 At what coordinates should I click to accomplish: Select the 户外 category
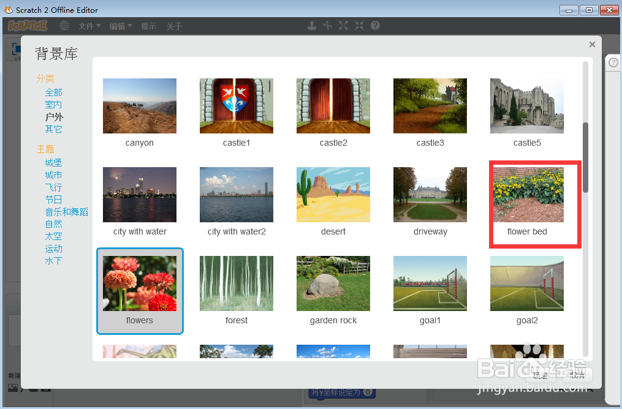54,117
